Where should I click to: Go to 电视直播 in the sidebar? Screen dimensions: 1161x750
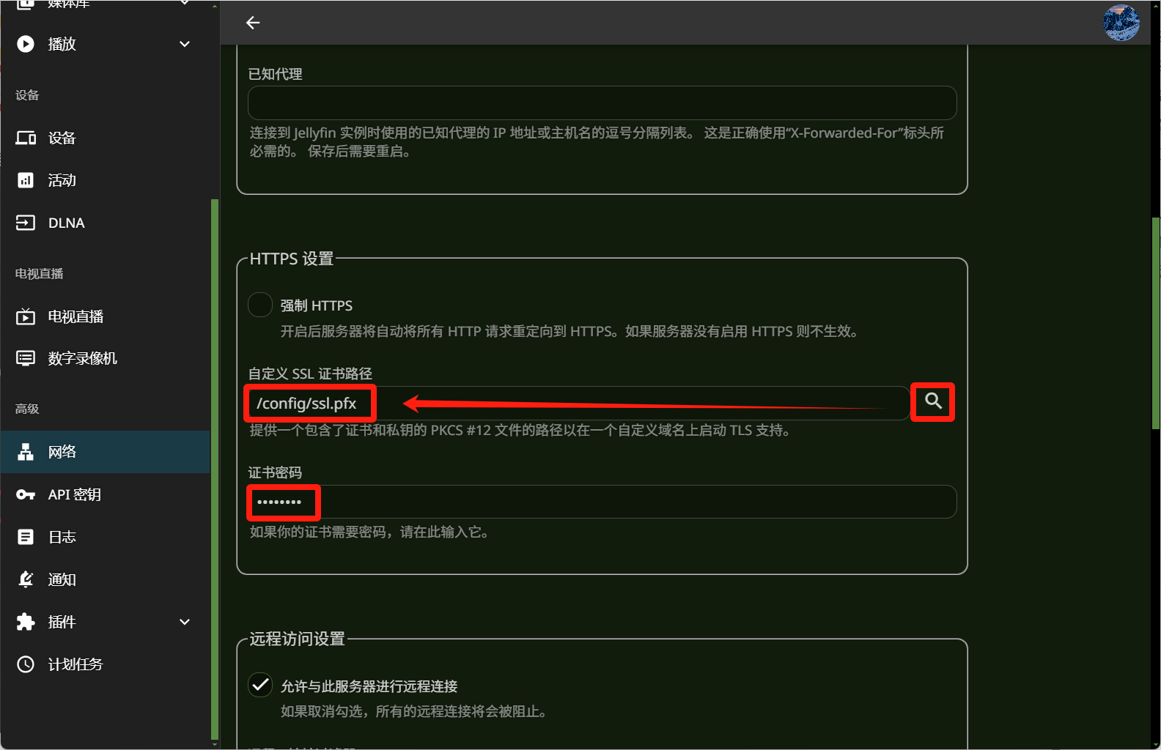[x=75, y=316]
